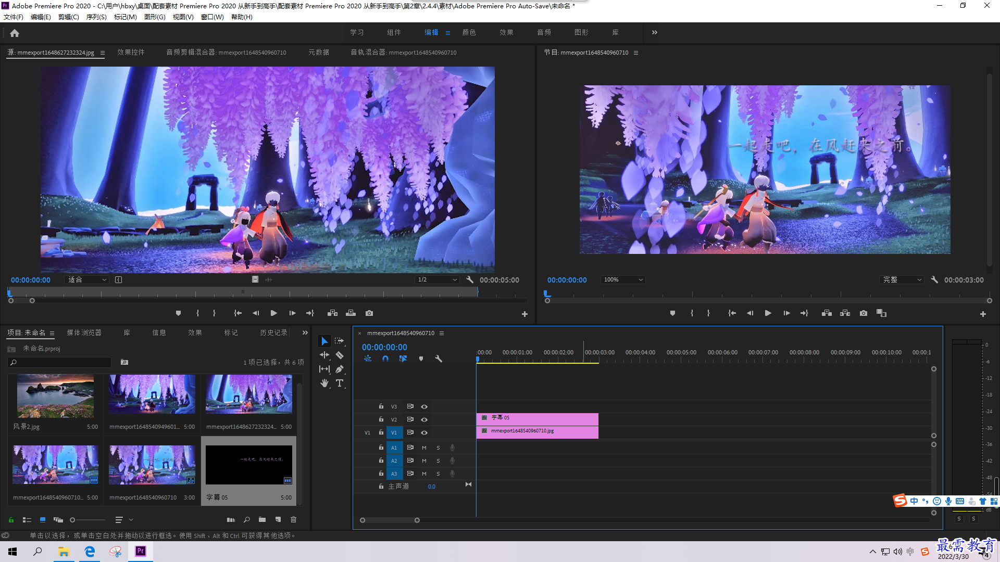The image size is (1000, 562).
Task: Select the Track Select Forward tool
Action: tap(340, 341)
